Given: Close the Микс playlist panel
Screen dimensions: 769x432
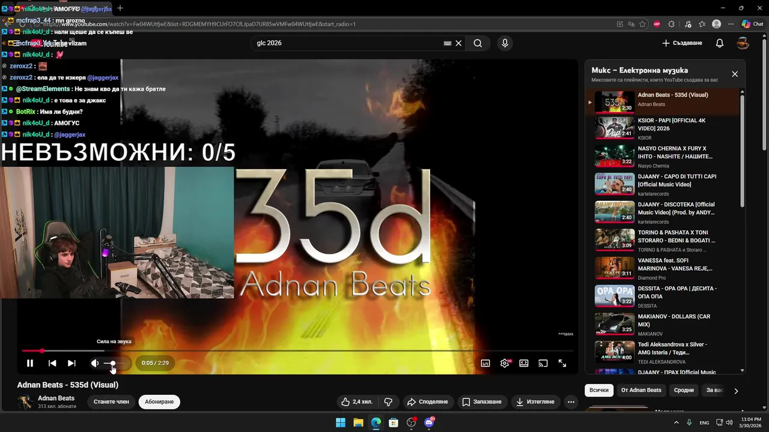Looking at the screenshot, I should (x=735, y=74).
